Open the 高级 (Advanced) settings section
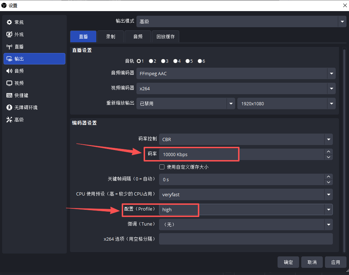 22,119
